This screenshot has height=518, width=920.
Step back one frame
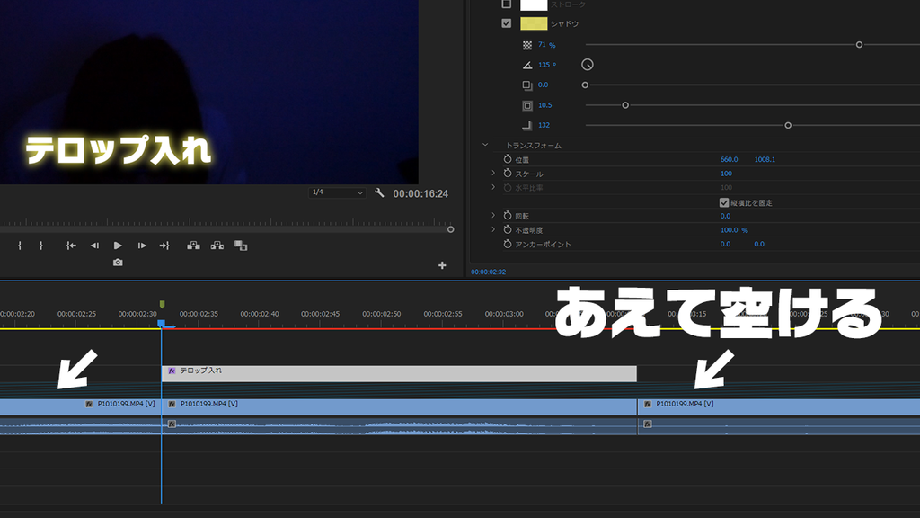click(x=94, y=246)
